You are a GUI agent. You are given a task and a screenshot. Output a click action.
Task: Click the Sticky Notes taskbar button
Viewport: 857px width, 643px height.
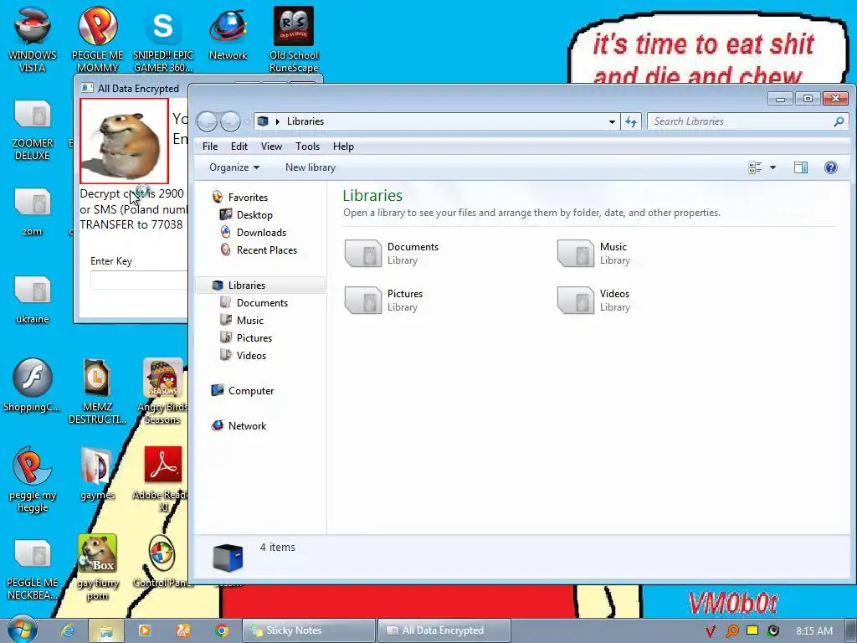tap(309, 630)
